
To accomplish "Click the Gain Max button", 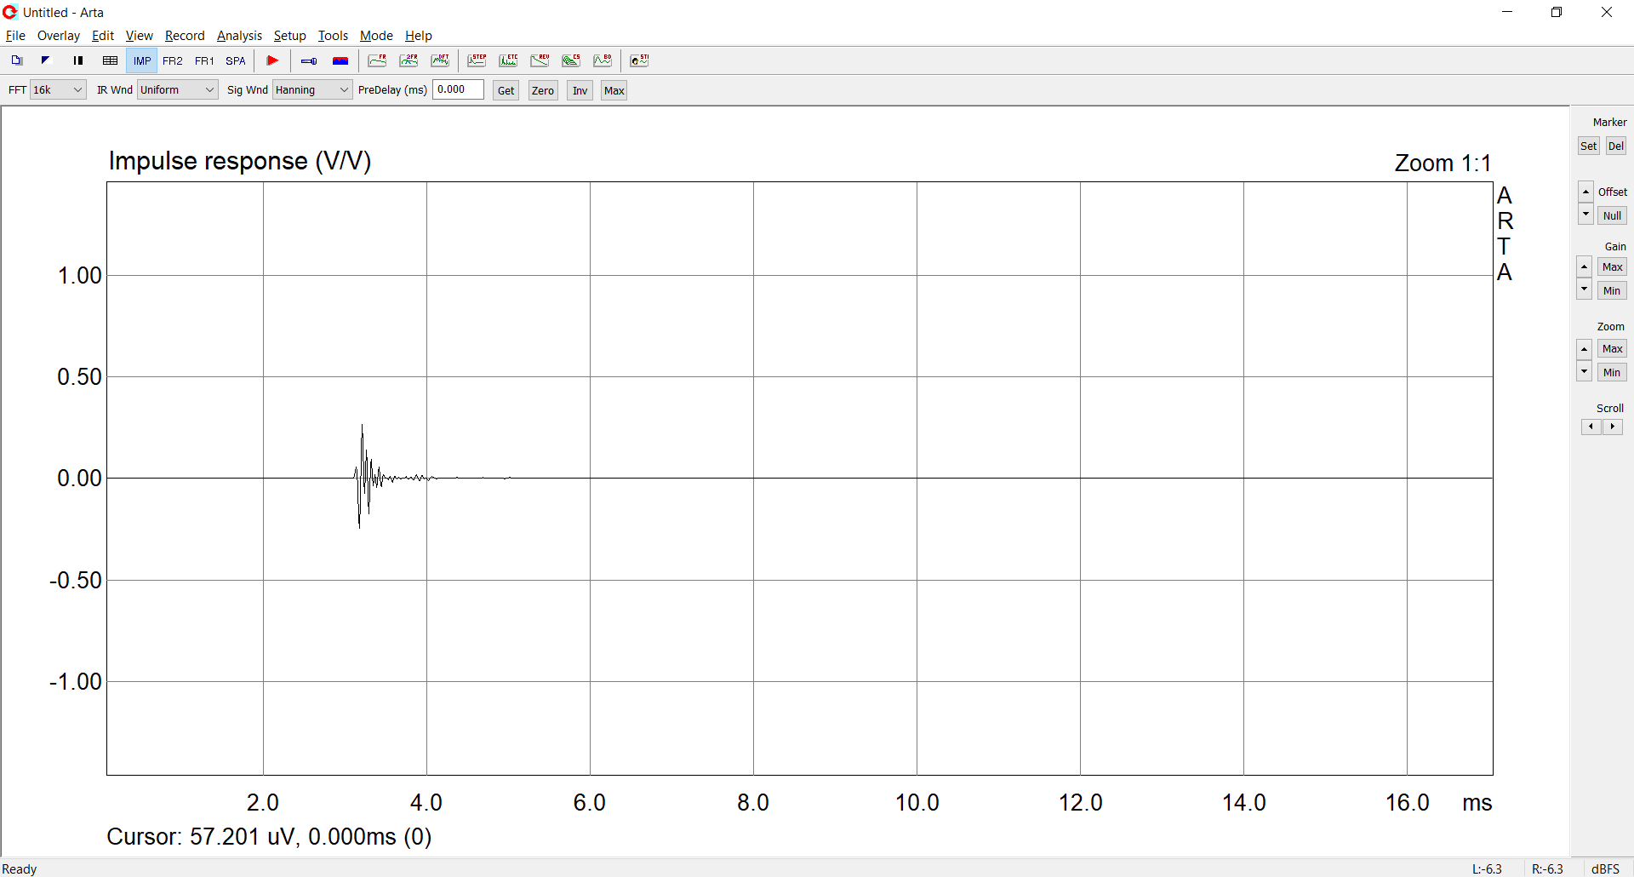I will click(x=1612, y=267).
